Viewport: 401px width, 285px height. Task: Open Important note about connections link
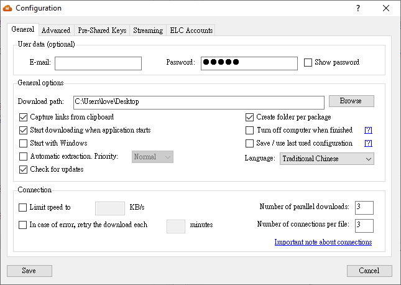pyautogui.click(x=323, y=242)
